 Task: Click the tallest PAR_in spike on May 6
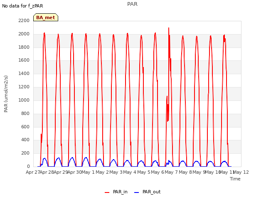tap(169, 28)
